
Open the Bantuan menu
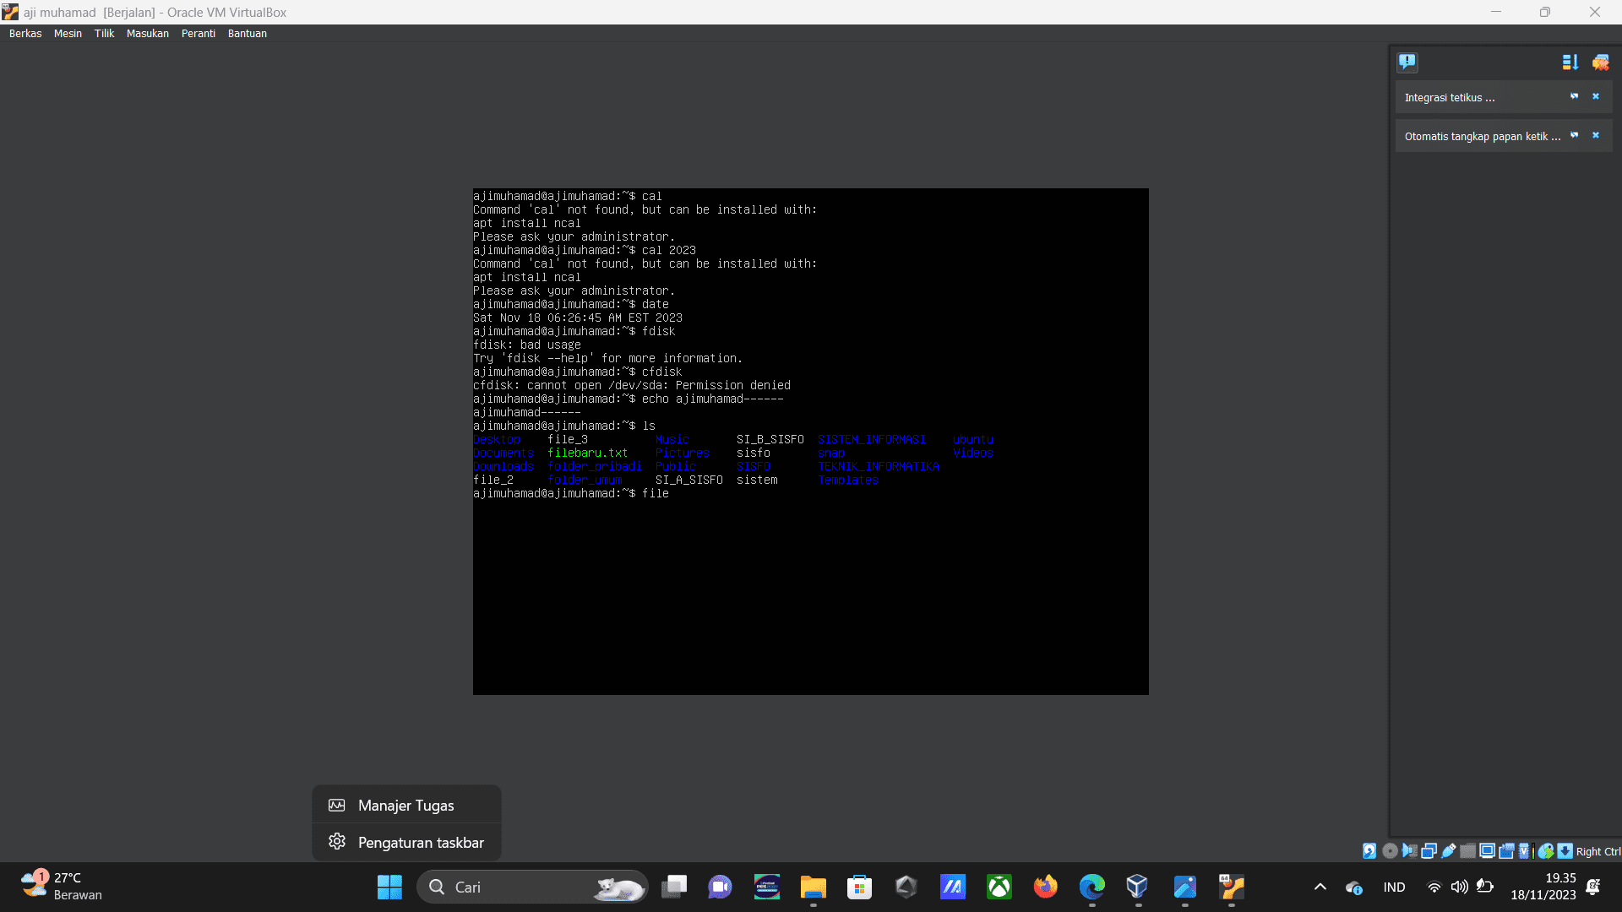pos(248,34)
